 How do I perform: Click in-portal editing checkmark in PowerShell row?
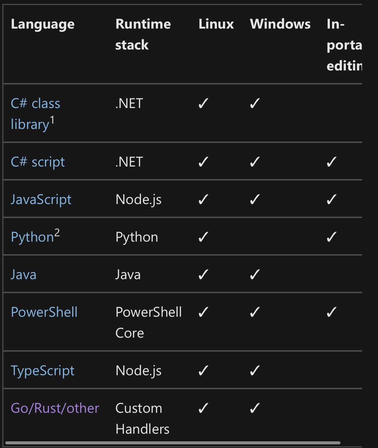pos(331,312)
